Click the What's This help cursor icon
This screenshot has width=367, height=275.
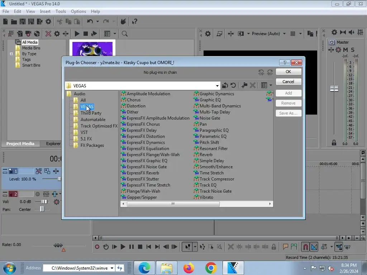coord(134,22)
